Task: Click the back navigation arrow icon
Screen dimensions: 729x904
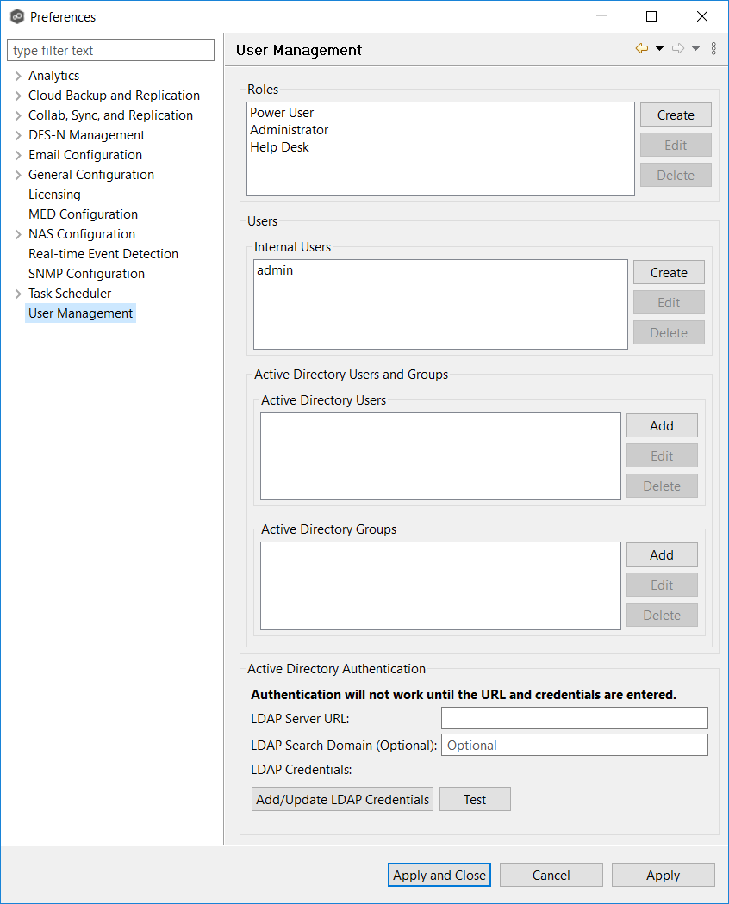Action: click(x=641, y=49)
